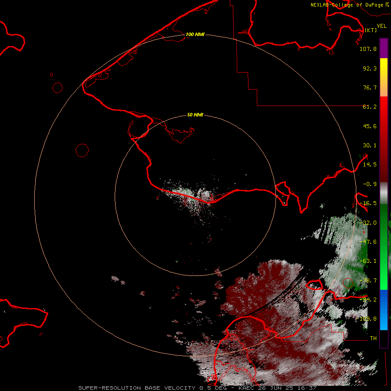Click the 50 NMI range ring label

(195, 115)
